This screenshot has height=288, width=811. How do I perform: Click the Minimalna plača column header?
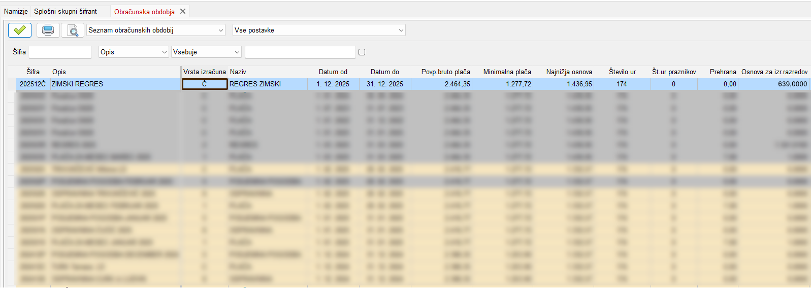point(507,72)
